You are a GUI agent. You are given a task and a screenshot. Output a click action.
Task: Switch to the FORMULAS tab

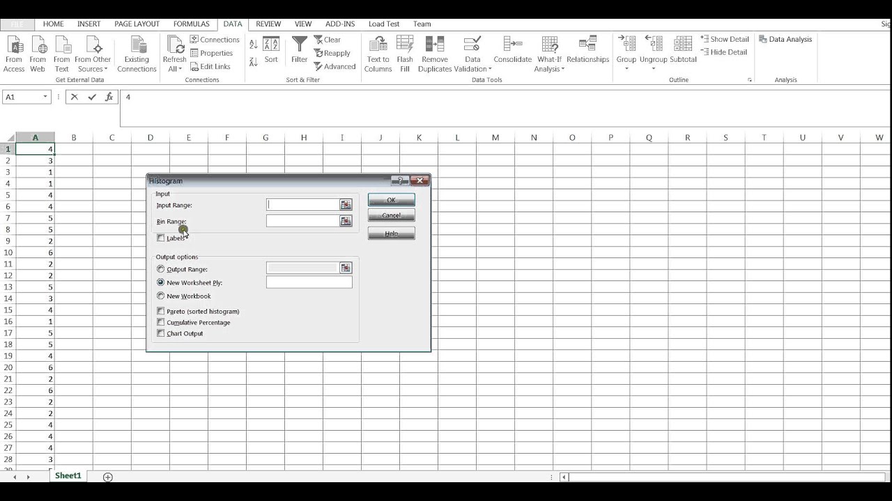(x=191, y=24)
